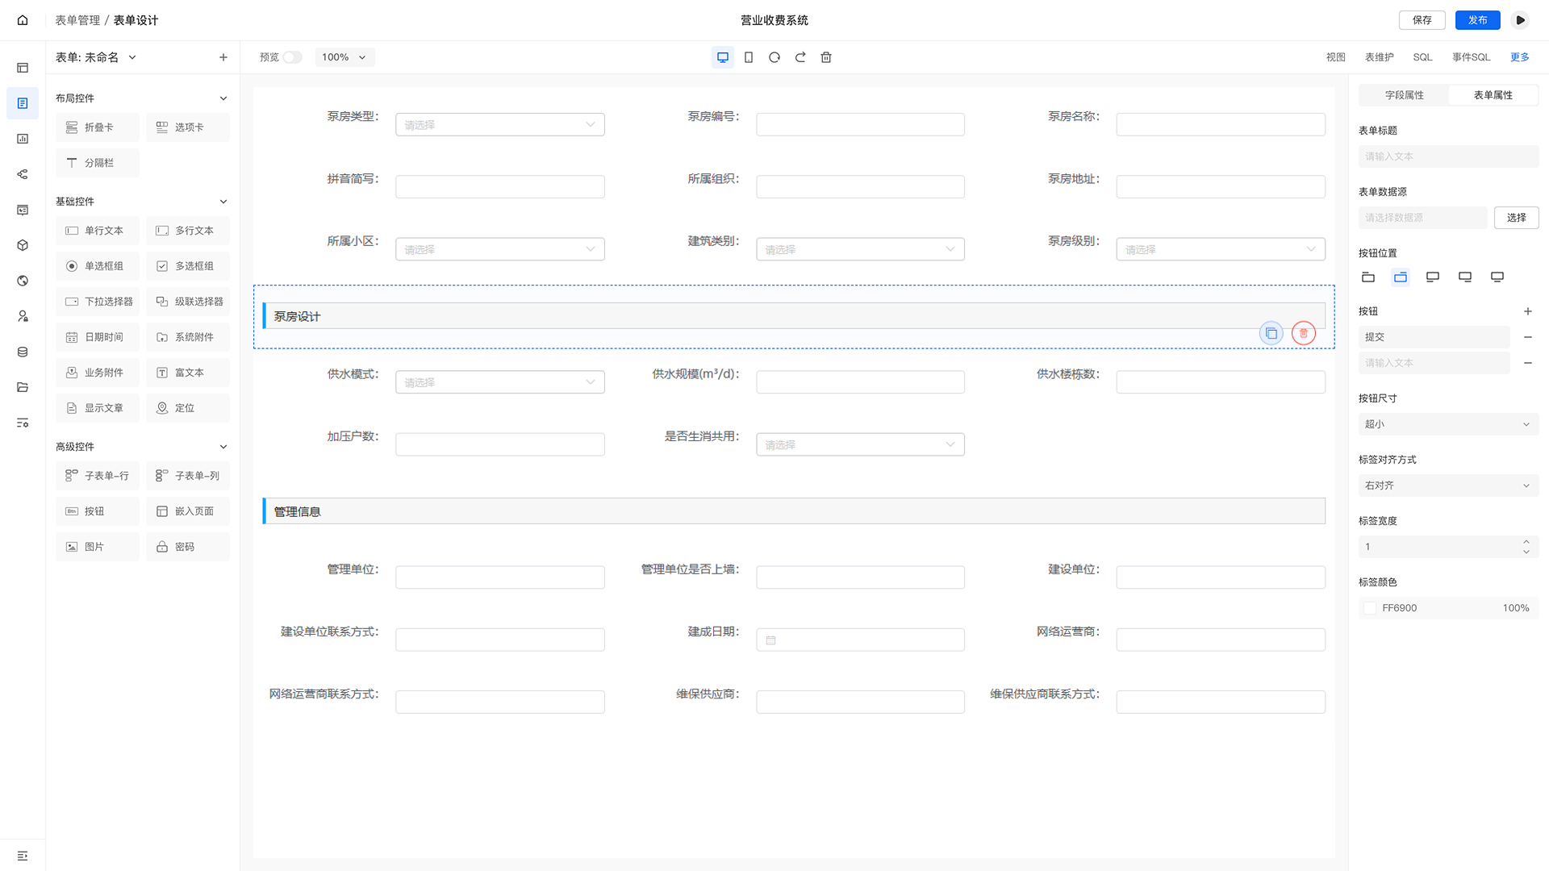Click 100% opacity value of label color
The height and width of the screenshot is (871, 1549).
1516,608
